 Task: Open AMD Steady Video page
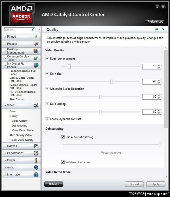coord(20,135)
